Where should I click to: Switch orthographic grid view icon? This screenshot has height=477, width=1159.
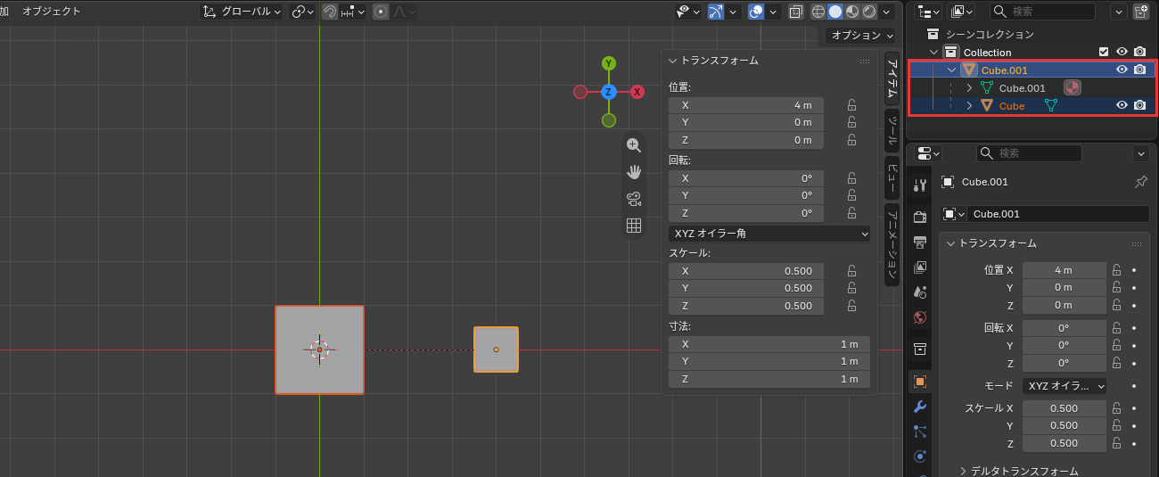(x=634, y=226)
